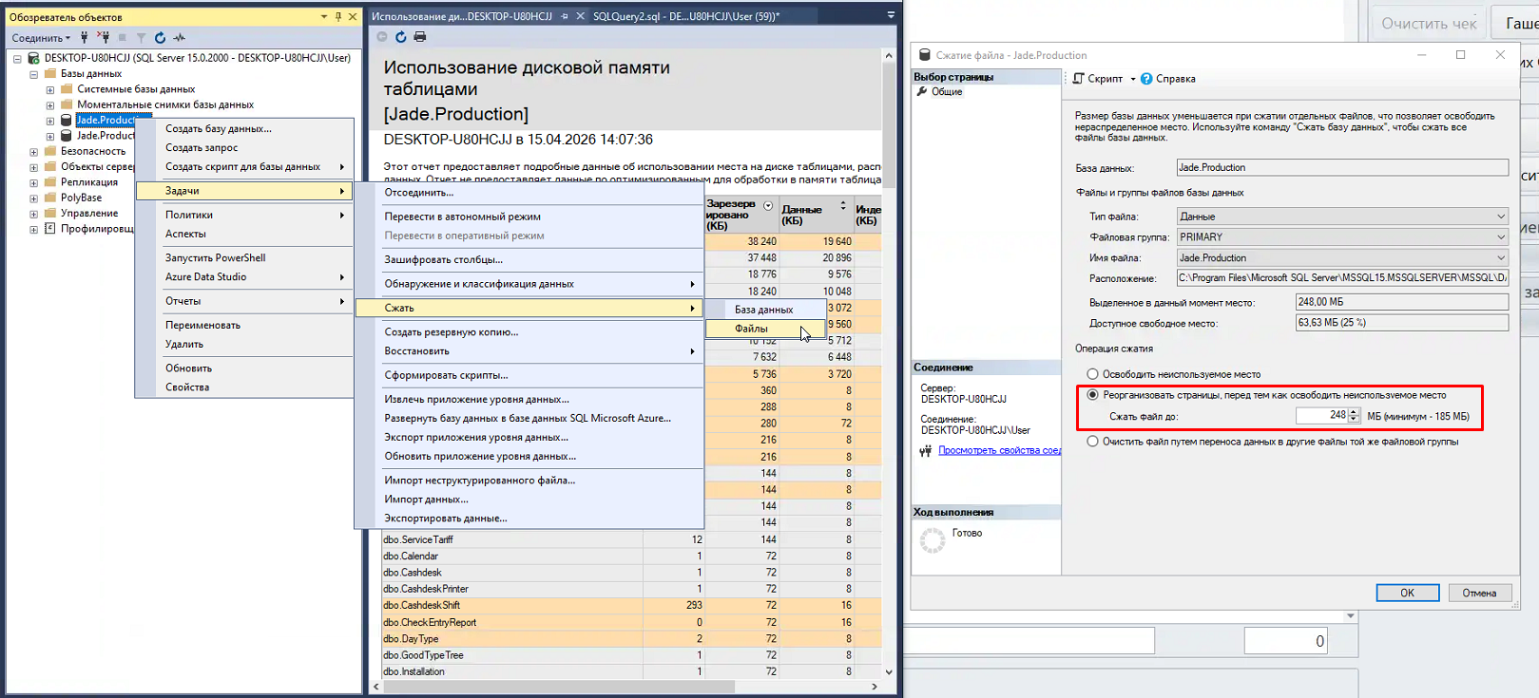Click the Скрипт script icon in dialog
1539x698 pixels.
click(x=1079, y=79)
